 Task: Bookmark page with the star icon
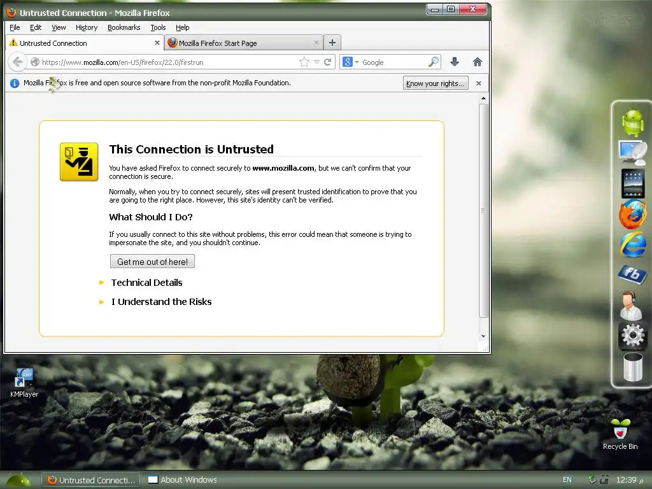pos(304,62)
